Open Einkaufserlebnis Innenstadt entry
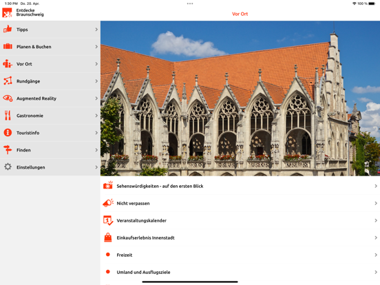This screenshot has height=285, width=380. pyautogui.click(x=240, y=237)
